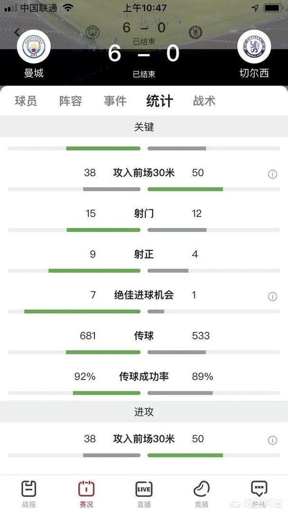288x513 pixels.
Task: Open info for 绝佳进球机会 statistic
Action: tap(272, 296)
